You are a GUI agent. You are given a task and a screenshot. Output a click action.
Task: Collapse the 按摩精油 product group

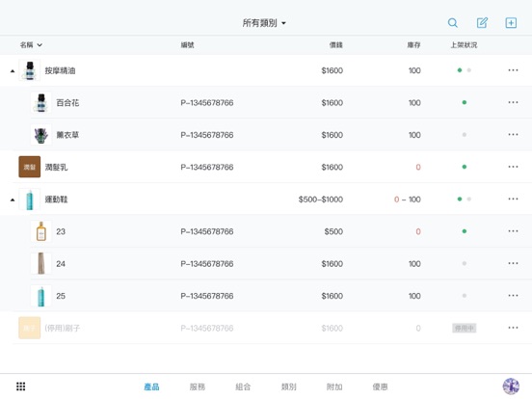pos(13,71)
